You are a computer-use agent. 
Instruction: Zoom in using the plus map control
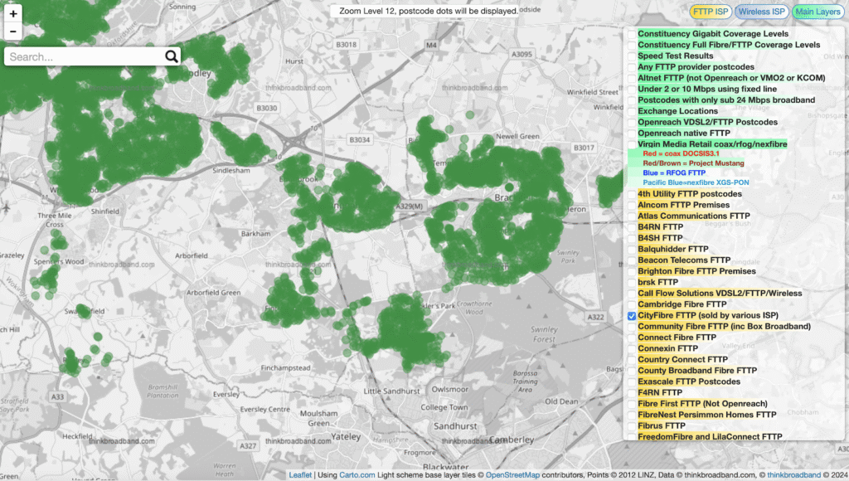(x=12, y=14)
